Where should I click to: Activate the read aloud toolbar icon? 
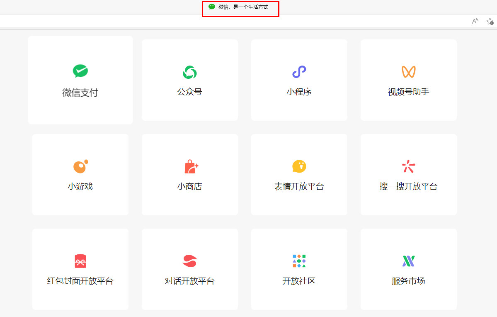(x=475, y=21)
